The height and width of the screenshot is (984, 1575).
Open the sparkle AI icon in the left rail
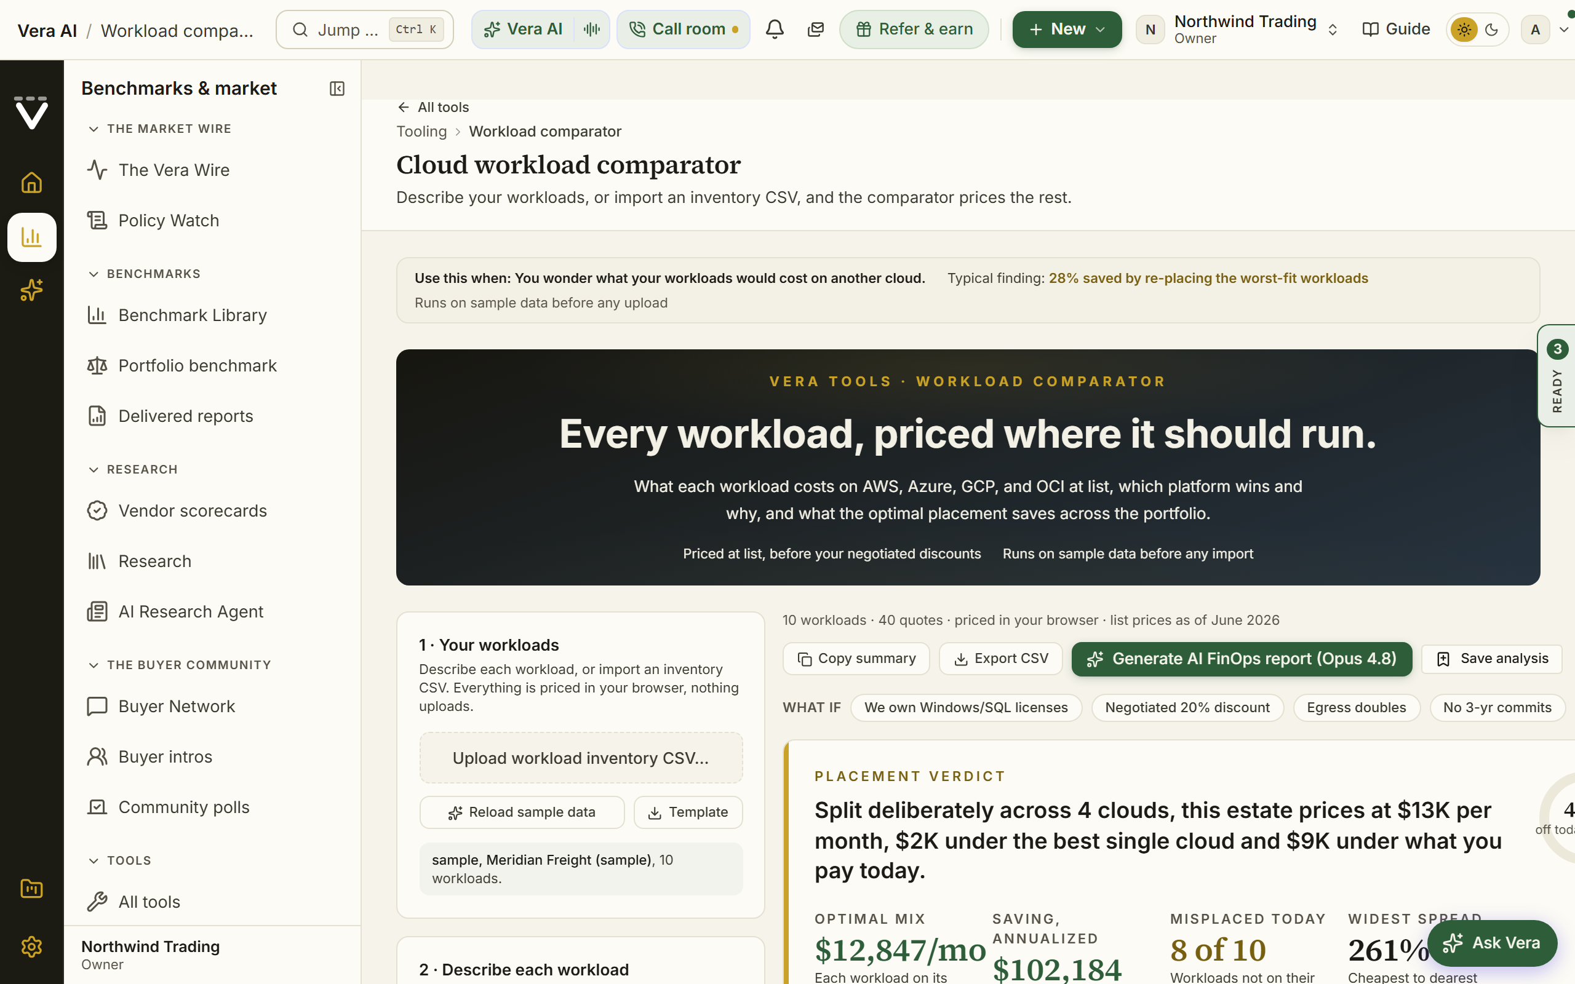coord(31,290)
